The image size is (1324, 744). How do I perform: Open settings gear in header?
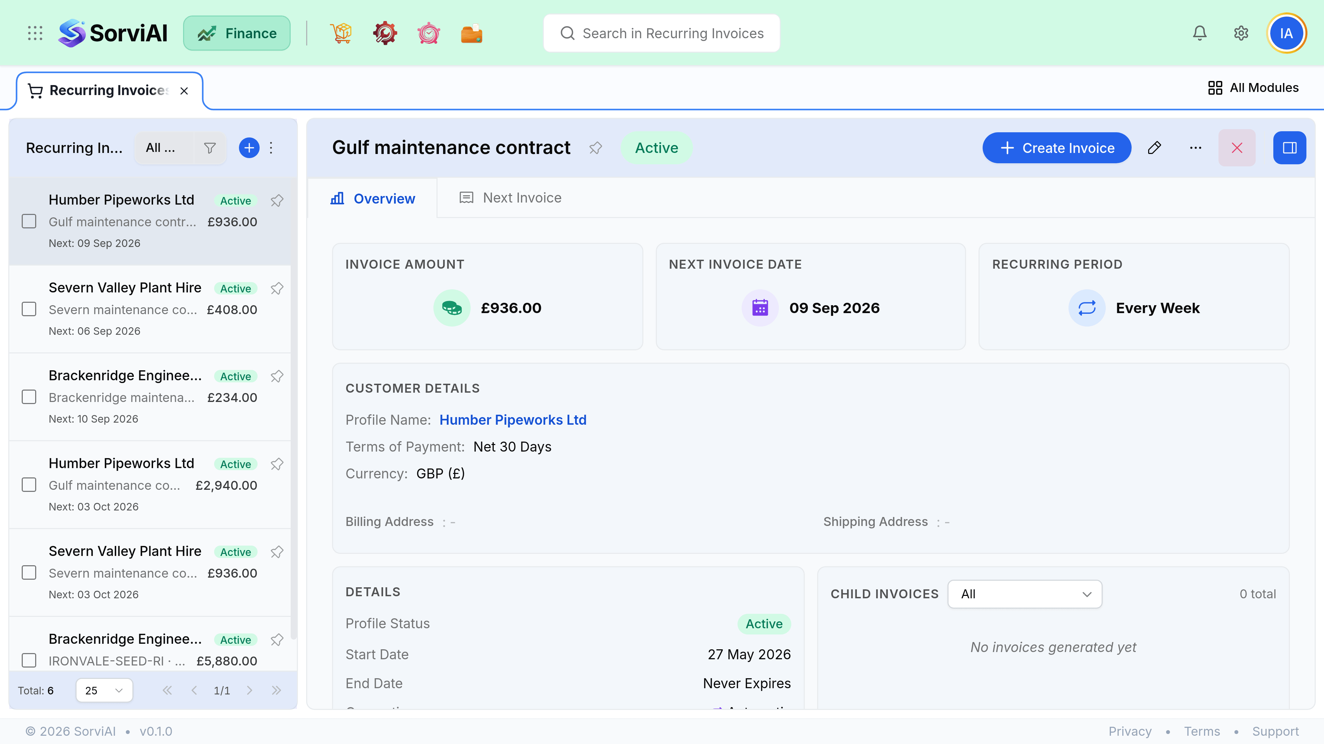coord(1241,33)
